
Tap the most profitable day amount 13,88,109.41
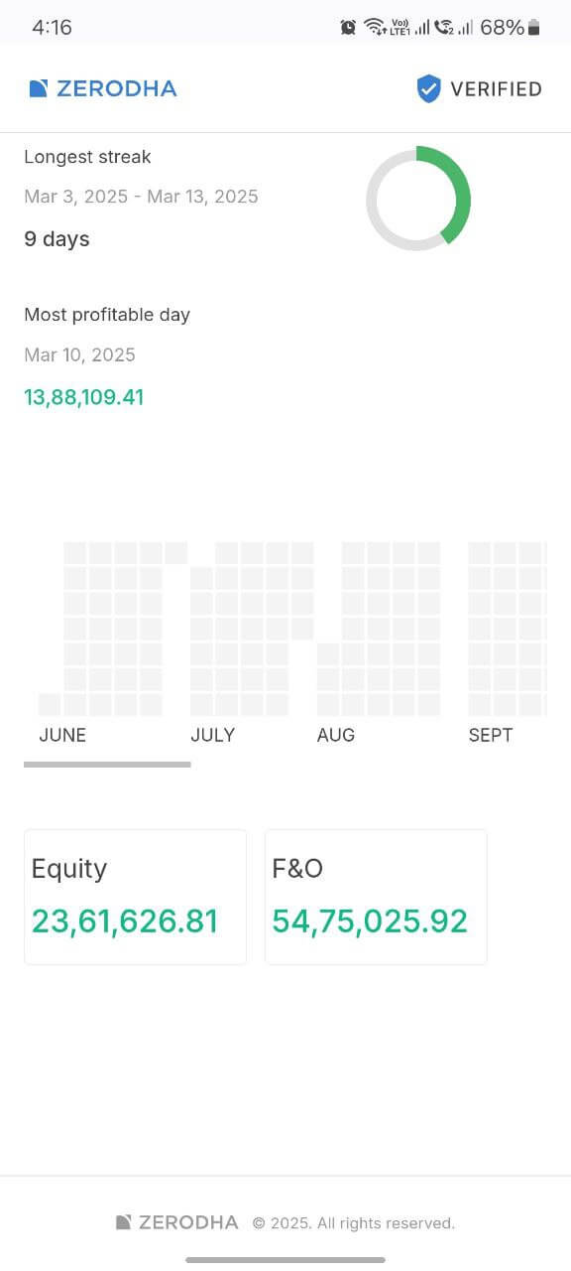tap(84, 397)
